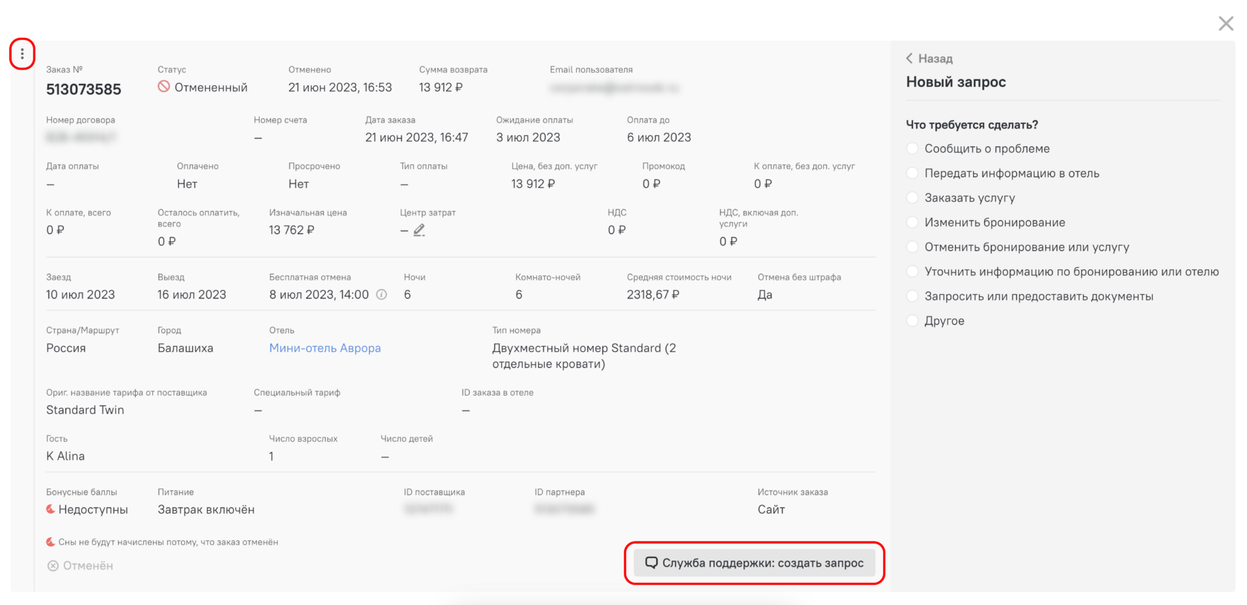Image resolution: width=1247 pixels, height=605 pixels.
Task: Click the cancellation time 21 июн 2023, 16:53
Action: (x=340, y=88)
